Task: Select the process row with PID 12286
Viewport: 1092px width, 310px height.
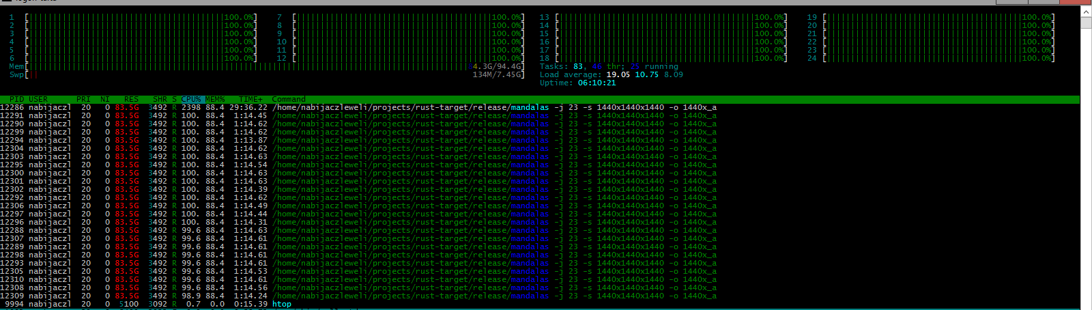Action: pyautogui.click(x=341, y=108)
